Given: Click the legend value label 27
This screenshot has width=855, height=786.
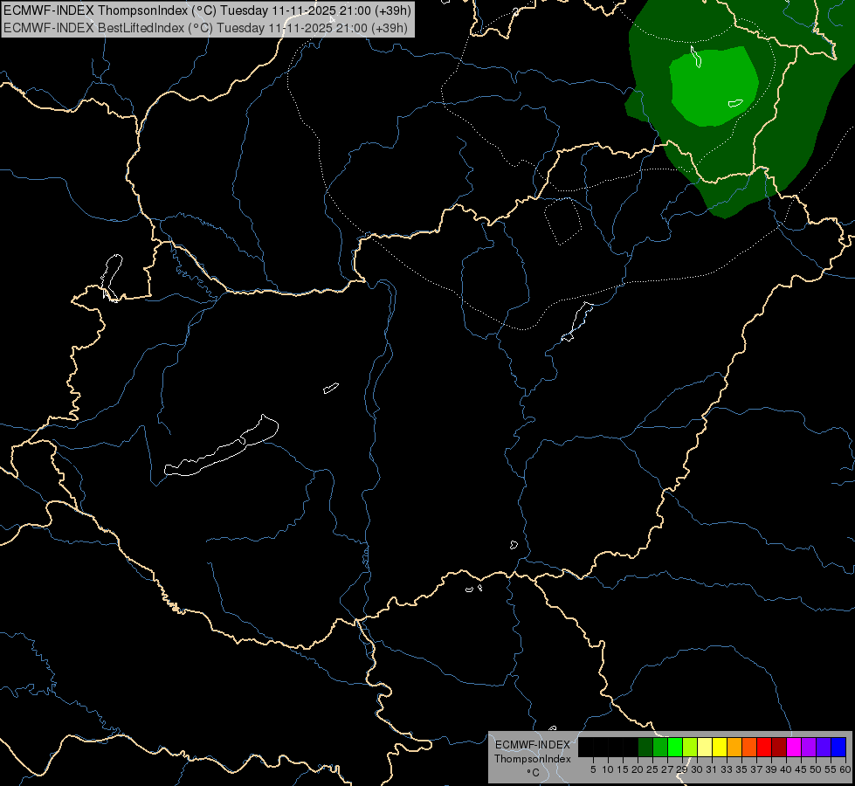Looking at the screenshot, I should pyautogui.click(x=667, y=769).
